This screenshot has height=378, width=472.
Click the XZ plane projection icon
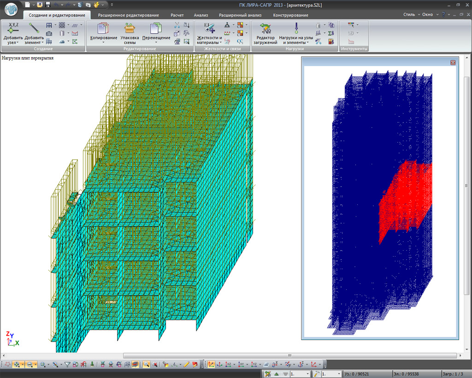point(229,365)
